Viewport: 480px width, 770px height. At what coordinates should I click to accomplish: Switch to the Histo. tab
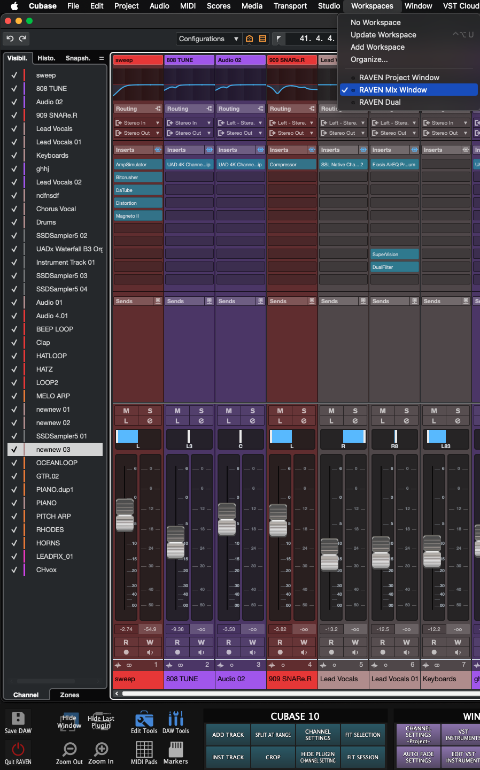(46, 58)
